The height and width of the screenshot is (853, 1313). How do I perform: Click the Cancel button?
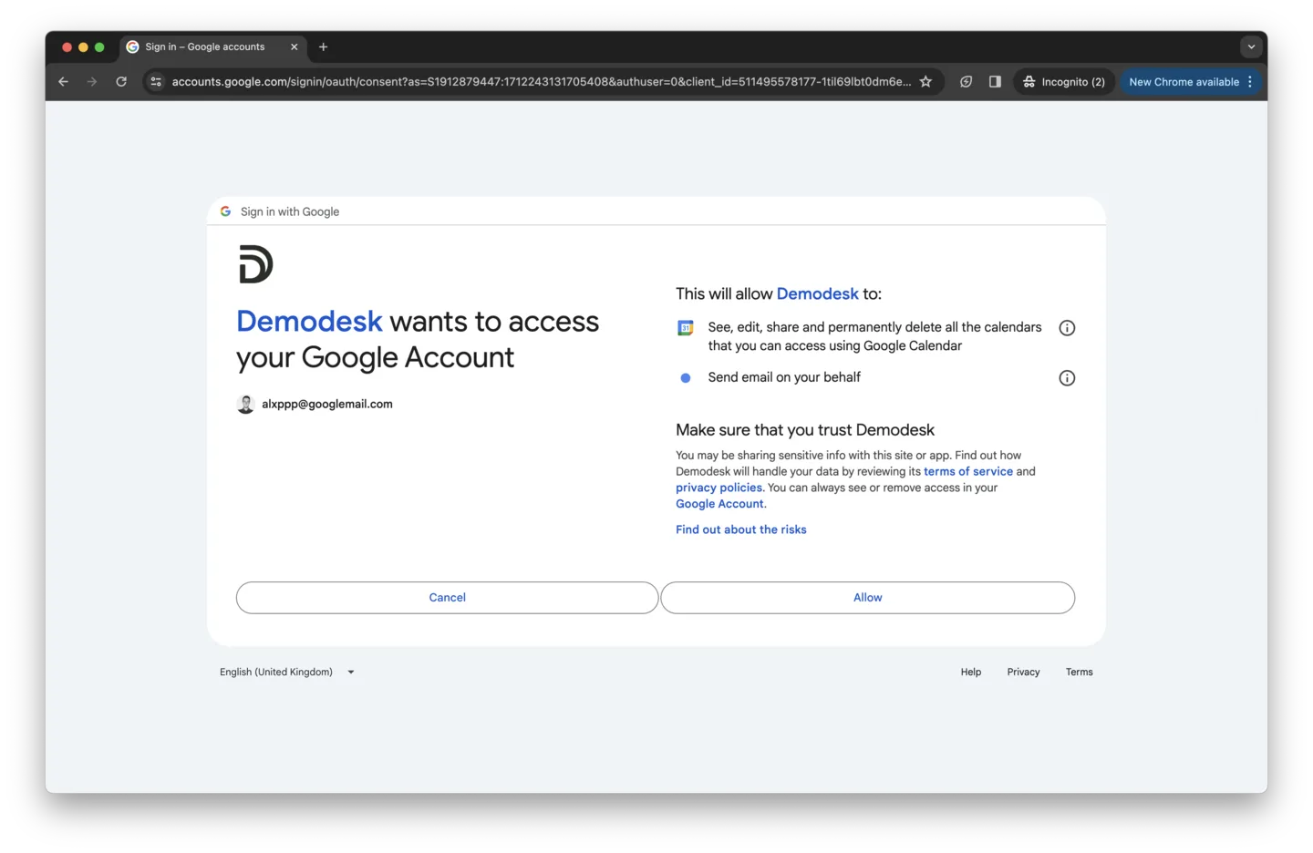(x=447, y=598)
